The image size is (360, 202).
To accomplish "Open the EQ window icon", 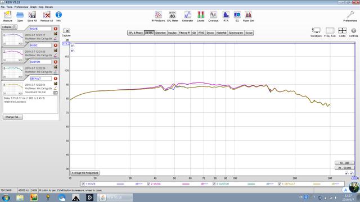I will pos(237,16).
